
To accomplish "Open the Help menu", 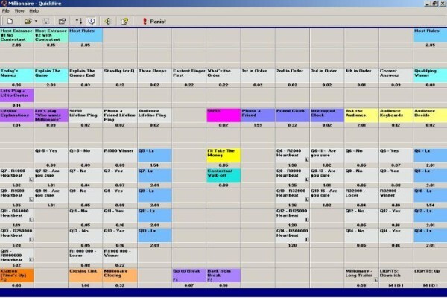I will 34,11.
